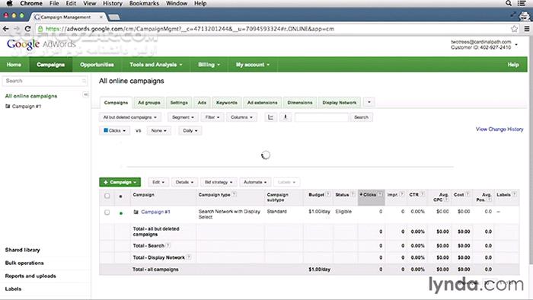The width and height of the screenshot is (533, 300).
Task: Click help icon next to Budget column
Action: [x=328, y=194]
